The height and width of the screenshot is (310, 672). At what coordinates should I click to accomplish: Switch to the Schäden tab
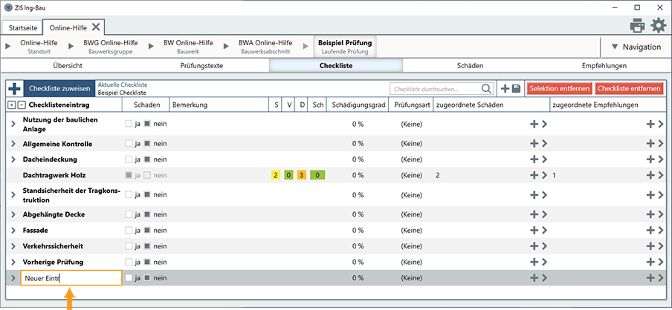click(470, 66)
